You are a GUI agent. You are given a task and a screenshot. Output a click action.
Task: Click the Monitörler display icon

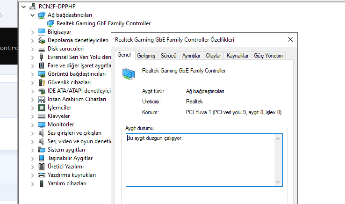pyautogui.click(x=42, y=124)
